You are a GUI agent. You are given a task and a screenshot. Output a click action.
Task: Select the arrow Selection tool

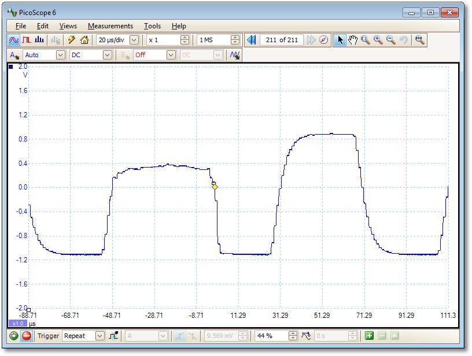point(340,40)
